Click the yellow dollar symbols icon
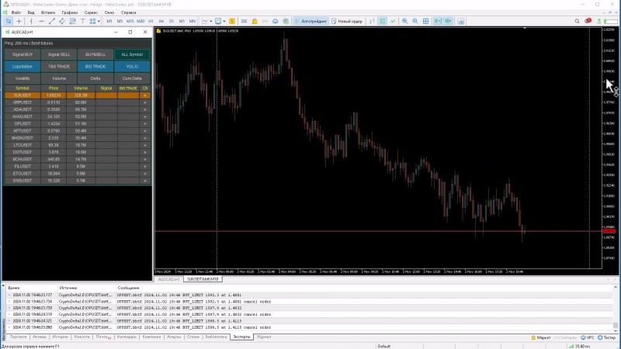 [232, 22]
